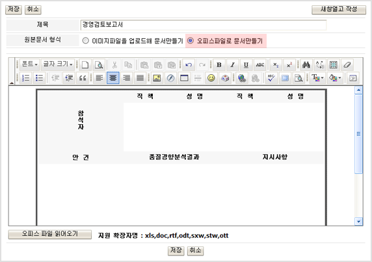Click the editor scrollbar down arrow
The width and height of the screenshot is (372, 262).
pyautogui.click(x=358, y=222)
